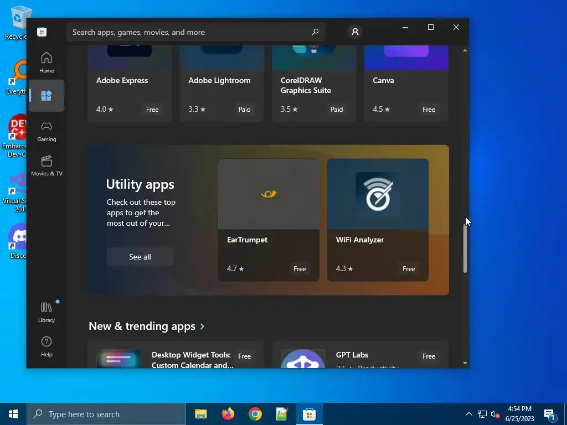Click the Paid label on CorelDRAW
This screenshot has width=567, height=425.
[x=337, y=110]
